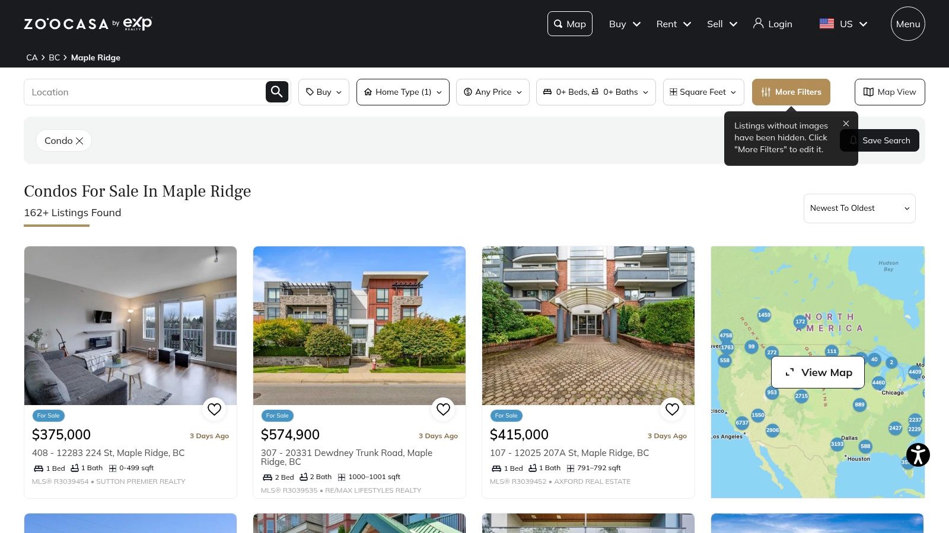949x533 pixels.
Task: Click map cluster marker 588
Action: pyautogui.click(x=865, y=447)
